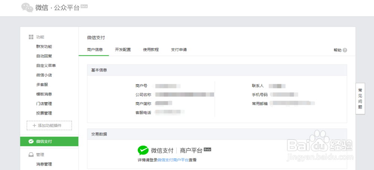Click the 联系人 label
This screenshot has height=170, width=374.
[258, 86]
